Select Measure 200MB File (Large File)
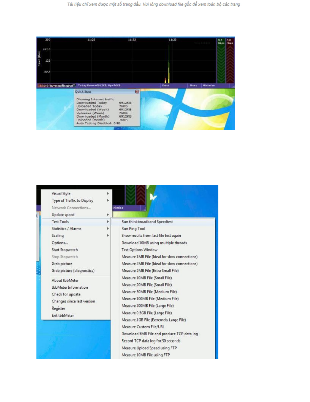Viewport: 310px width, 402px height. pyautogui.click(x=163, y=306)
